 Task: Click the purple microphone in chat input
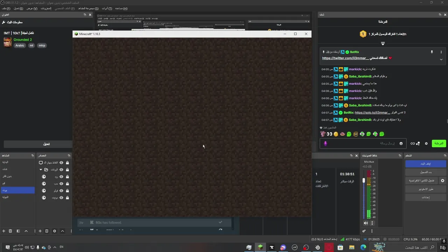tap(325, 143)
